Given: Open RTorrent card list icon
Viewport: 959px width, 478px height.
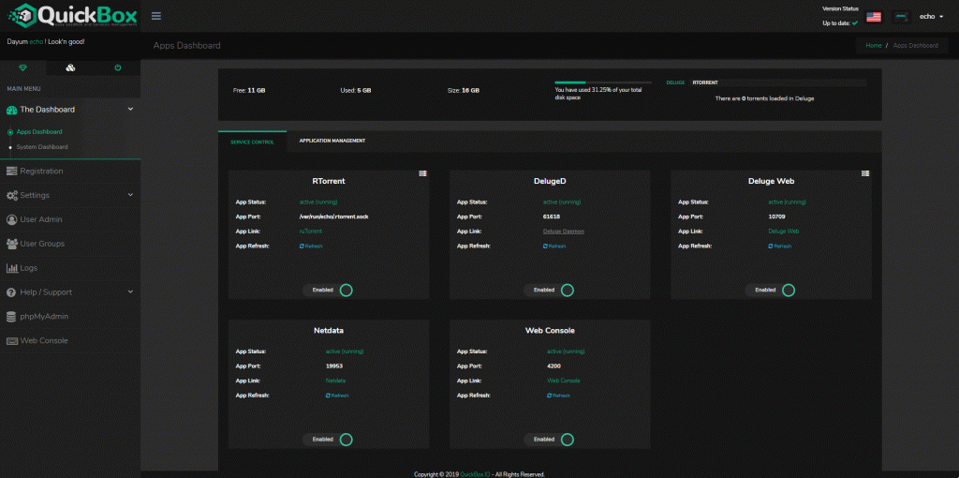Looking at the screenshot, I should tap(422, 173).
